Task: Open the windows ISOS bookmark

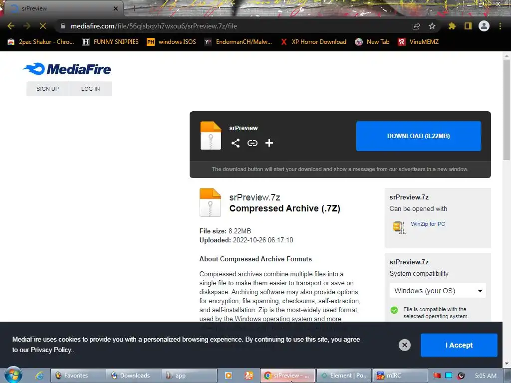Action: (x=172, y=42)
